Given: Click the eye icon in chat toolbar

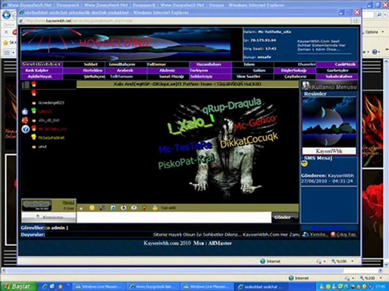Looking at the screenshot, I should click(134, 208).
